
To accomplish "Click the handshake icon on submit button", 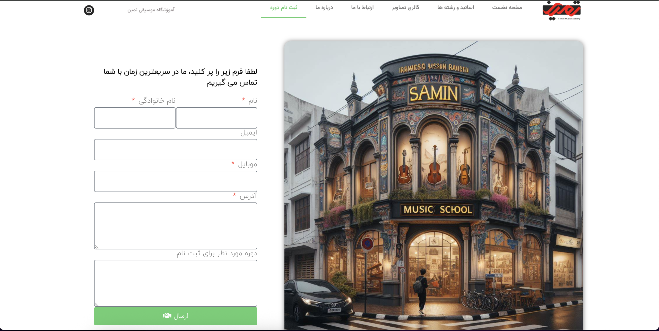I will (x=167, y=316).
